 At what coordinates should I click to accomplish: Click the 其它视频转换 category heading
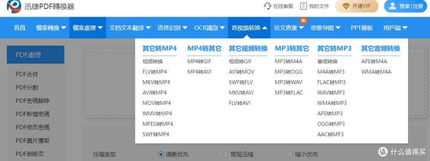(248, 49)
